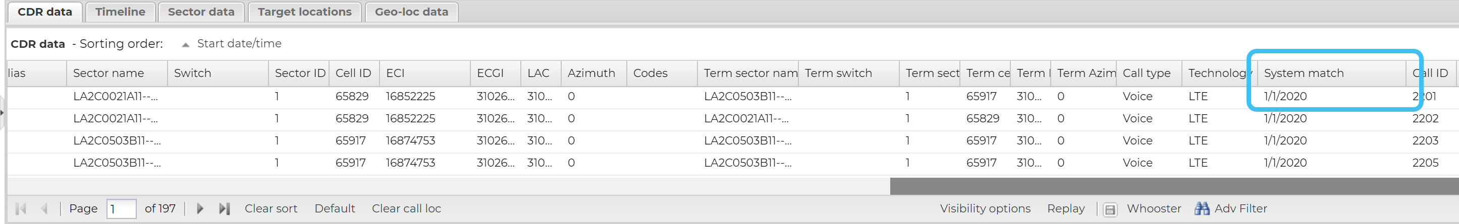
Task: Open the Sector data tab
Action: [201, 12]
